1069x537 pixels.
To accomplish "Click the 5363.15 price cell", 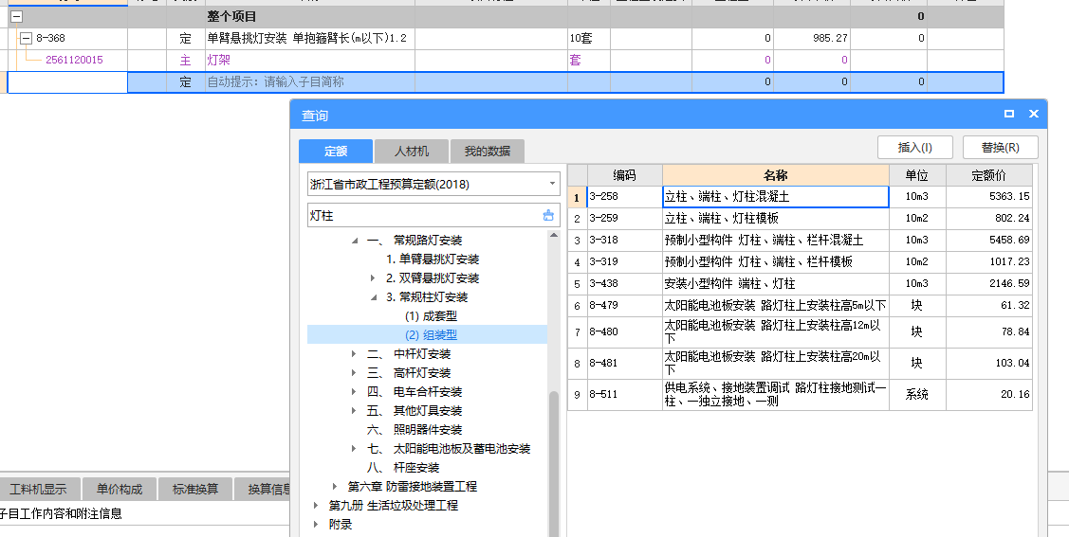I will 989,197.
